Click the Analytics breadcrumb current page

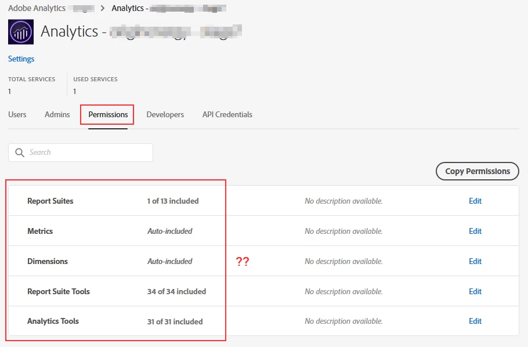coord(169,8)
